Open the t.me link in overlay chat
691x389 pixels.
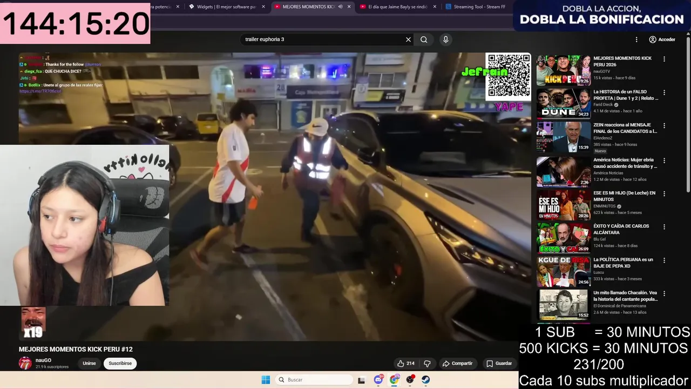[40, 91]
